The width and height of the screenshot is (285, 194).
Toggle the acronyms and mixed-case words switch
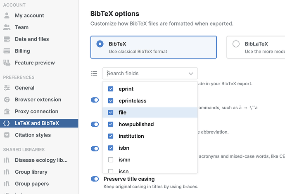(95, 148)
